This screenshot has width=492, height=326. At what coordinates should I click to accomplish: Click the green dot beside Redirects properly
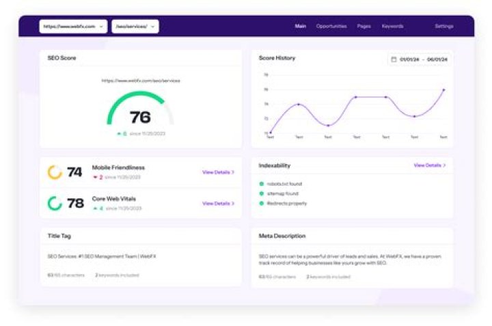pos(262,203)
